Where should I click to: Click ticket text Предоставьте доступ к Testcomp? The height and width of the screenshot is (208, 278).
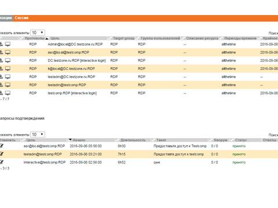(x=180, y=146)
